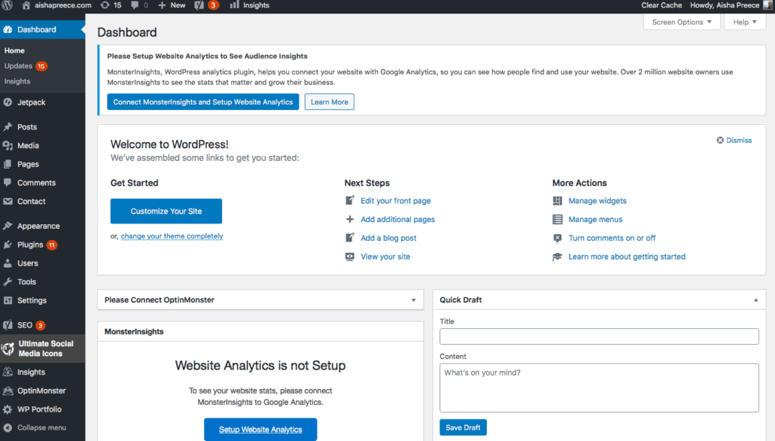Collapse the Quick Draft widget
This screenshot has height=441, width=775.
coord(755,300)
